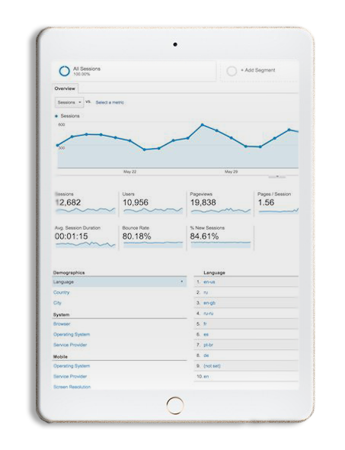Open the Sessions metric dropdown
This screenshot has width=345, height=450.
click(69, 102)
